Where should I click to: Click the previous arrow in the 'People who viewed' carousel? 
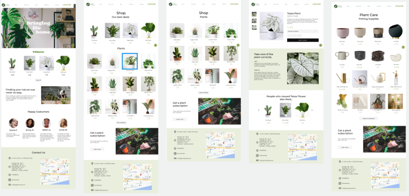258,110
